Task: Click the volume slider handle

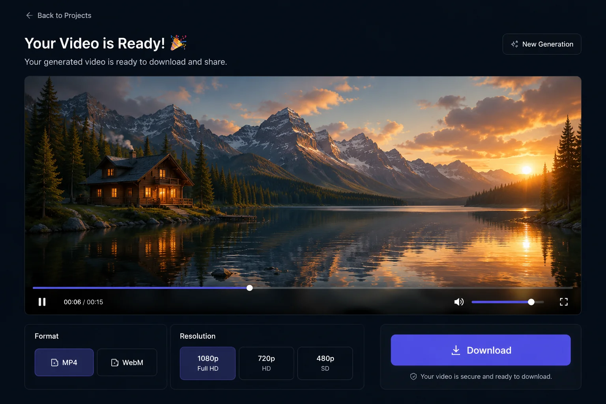Action: coord(531,302)
